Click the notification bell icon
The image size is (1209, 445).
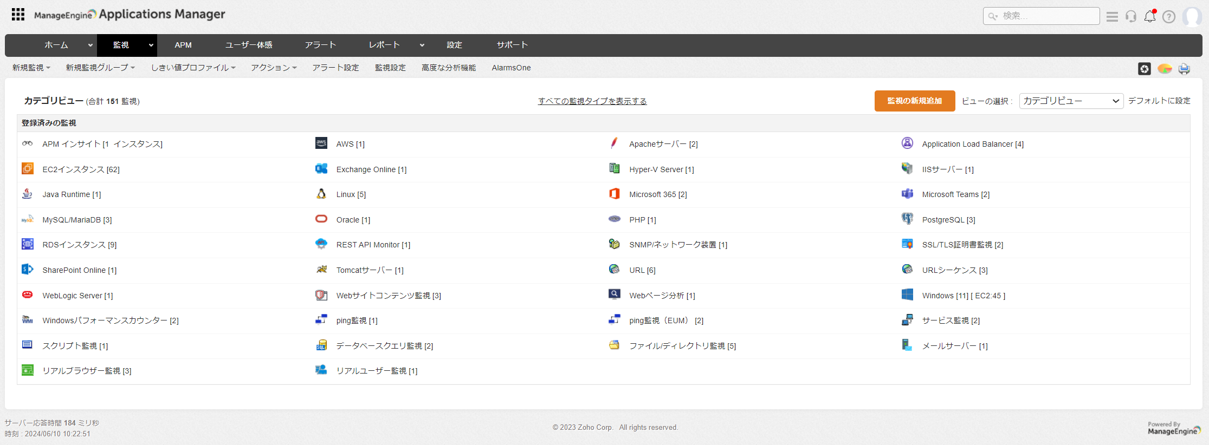(x=1149, y=16)
